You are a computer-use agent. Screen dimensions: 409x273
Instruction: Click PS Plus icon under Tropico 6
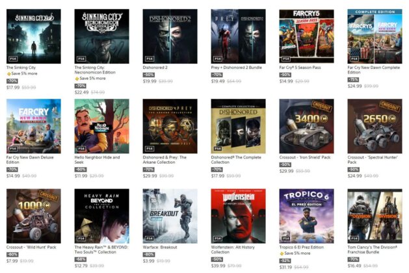[x=282, y=253]
